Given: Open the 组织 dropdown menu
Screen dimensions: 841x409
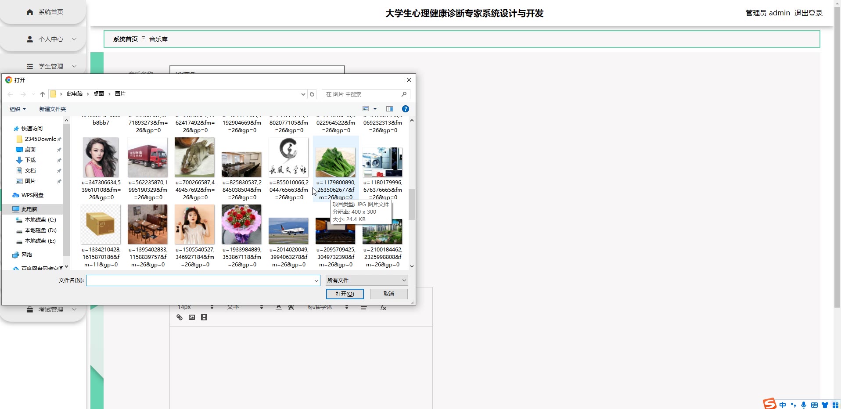Looking at the screenshot, I should tap(18, 109).
